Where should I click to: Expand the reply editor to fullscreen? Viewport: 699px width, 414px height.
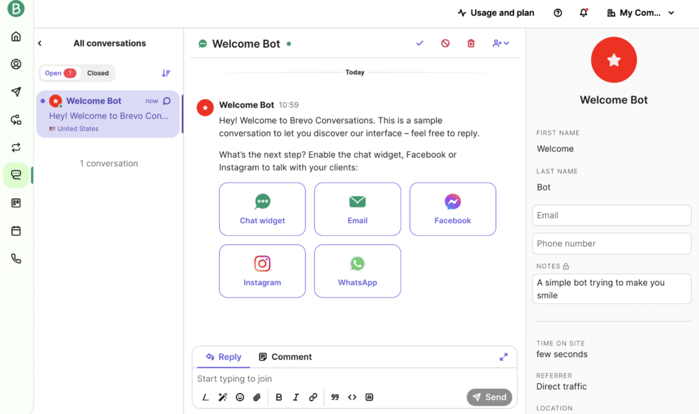(x=503, y=357)
